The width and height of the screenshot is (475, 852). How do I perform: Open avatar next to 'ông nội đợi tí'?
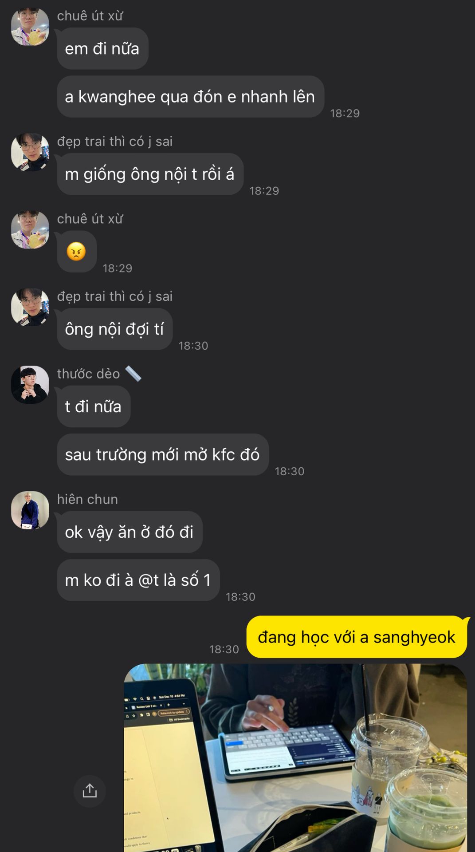click(x=30, y=307)
